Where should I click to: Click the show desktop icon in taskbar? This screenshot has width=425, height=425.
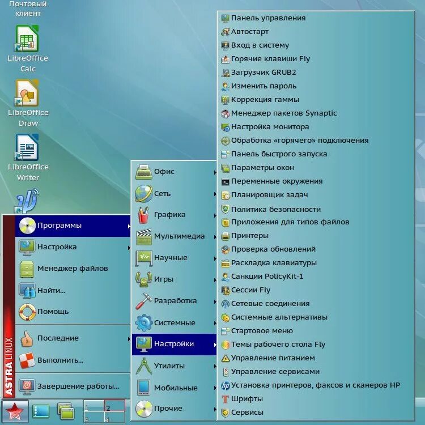click(x=41, y=411)
